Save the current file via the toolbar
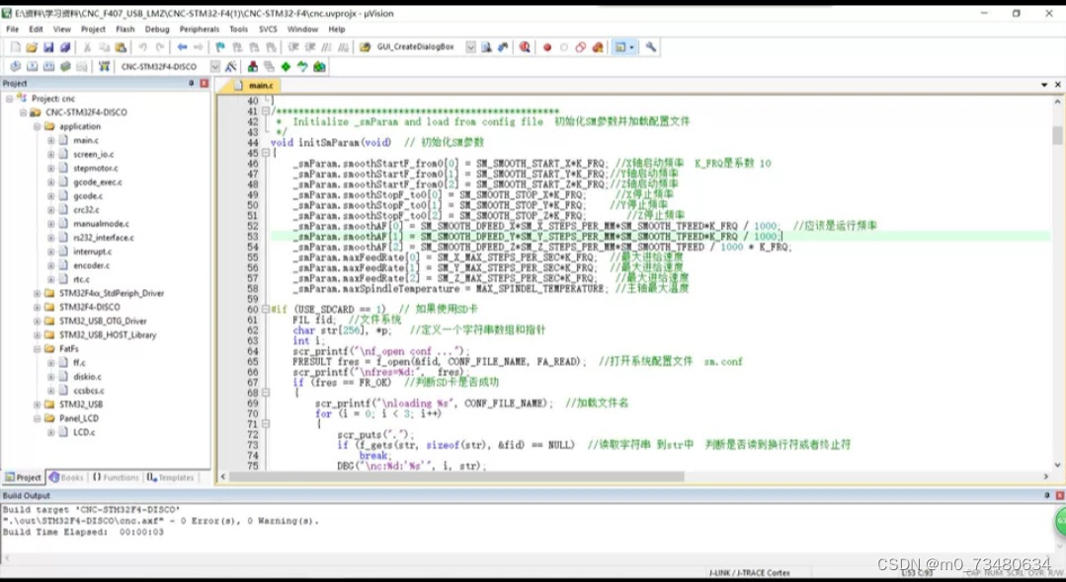Viewport: 1066px width, 582px height. click(48, 47)
